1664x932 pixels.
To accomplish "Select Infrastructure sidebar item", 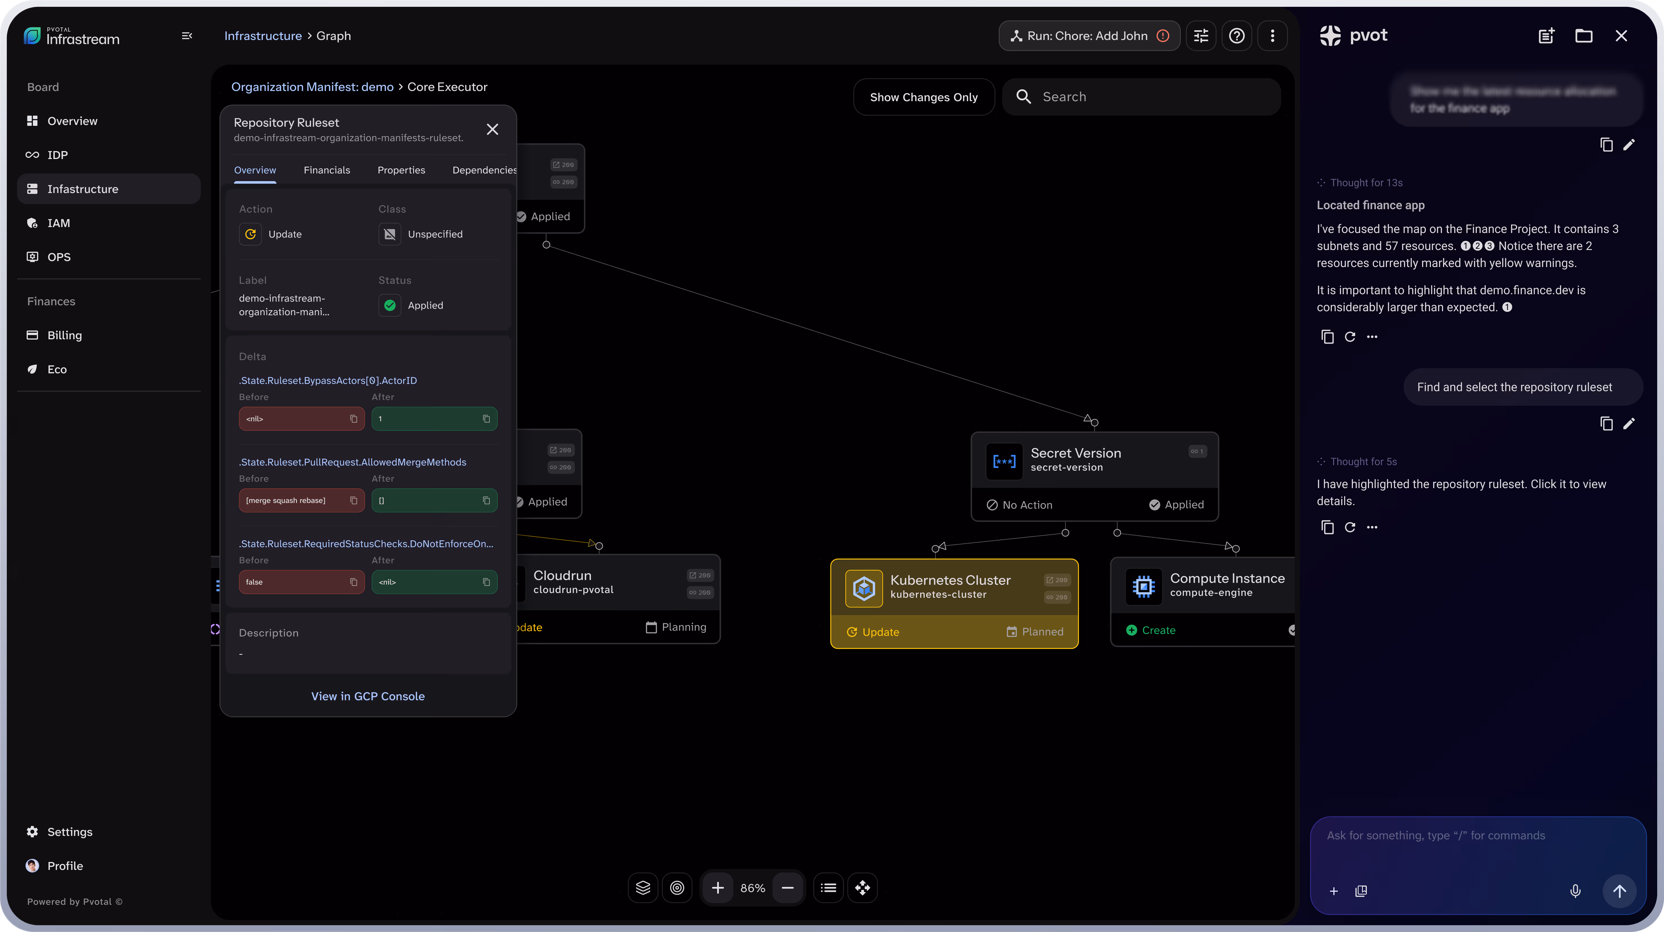I will point(109,189).
